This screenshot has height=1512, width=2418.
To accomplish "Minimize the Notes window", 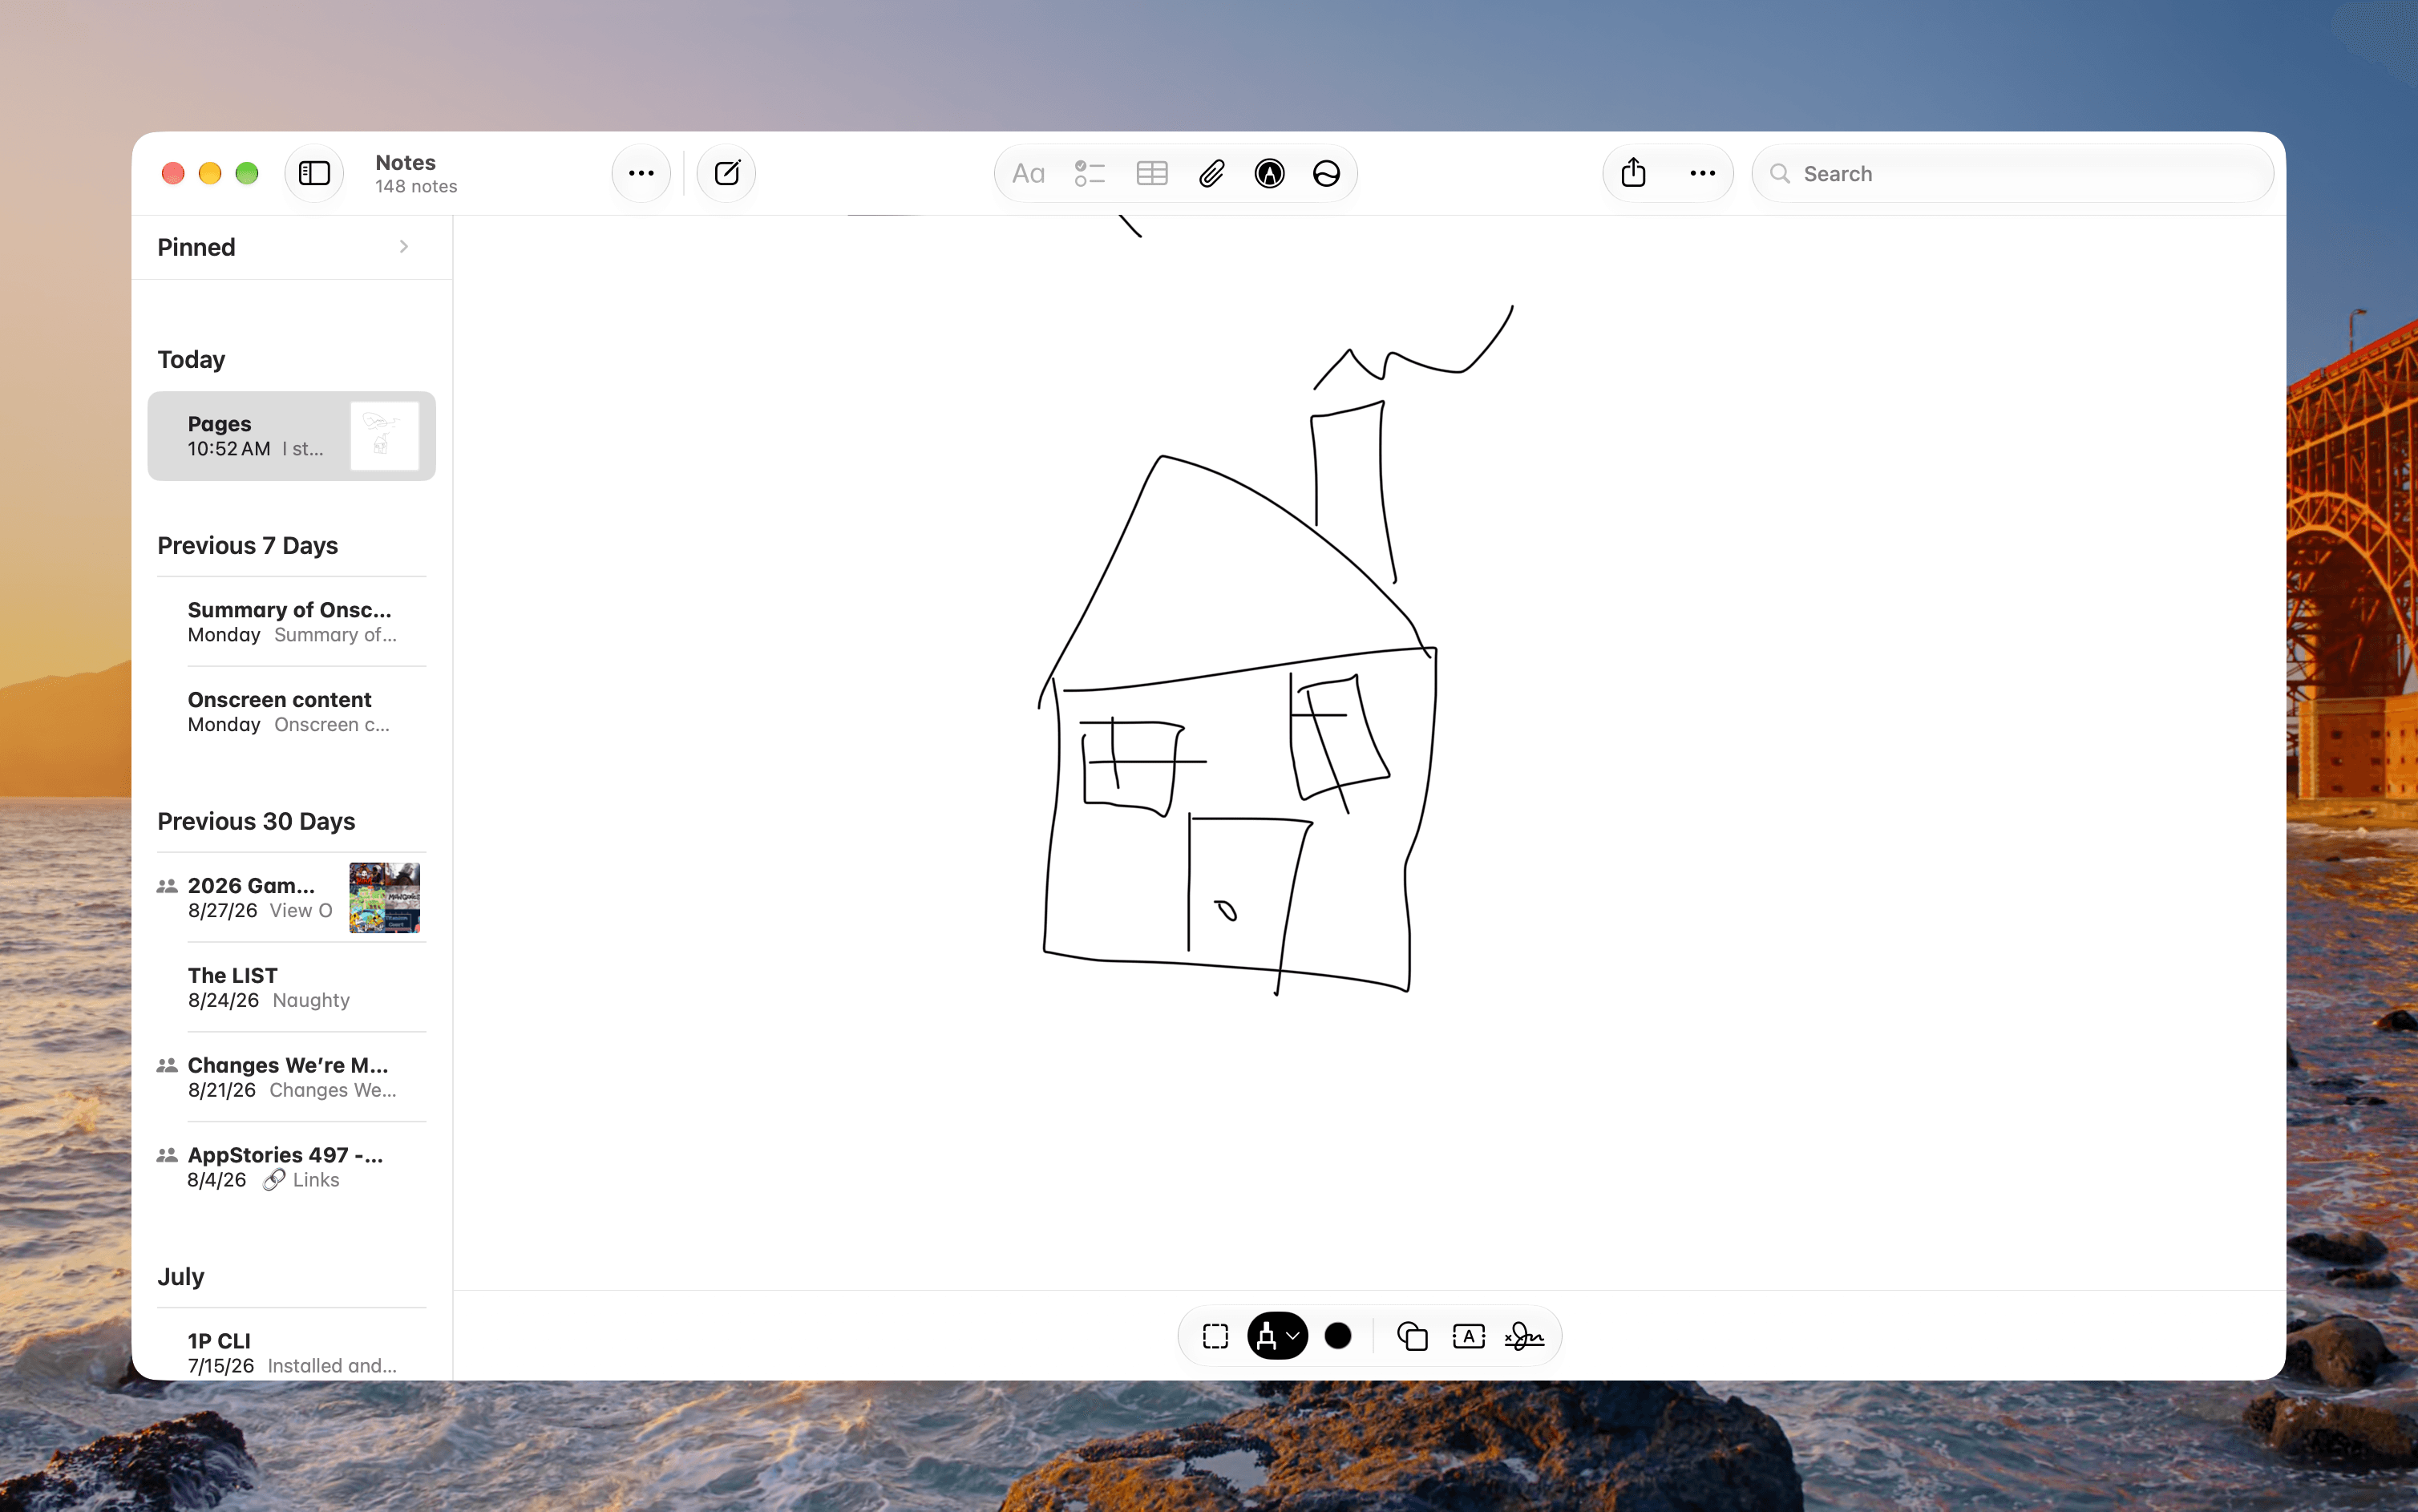I will [x=210, y=174].
